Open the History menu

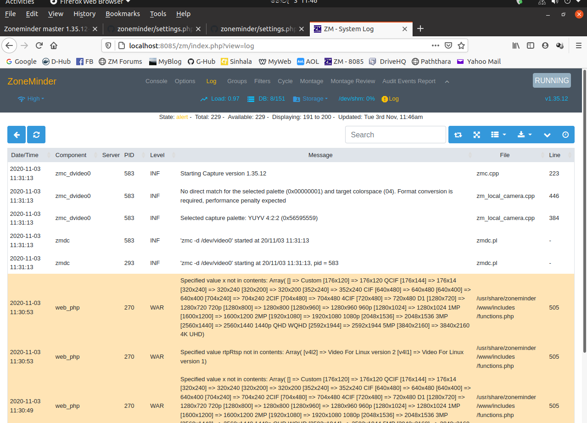[84, 14]
